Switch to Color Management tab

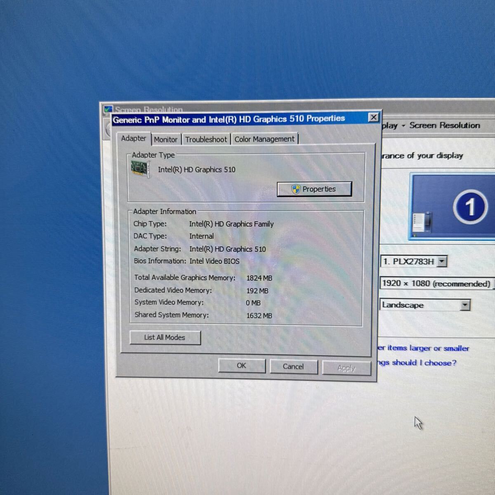click(x=264, y=139)
